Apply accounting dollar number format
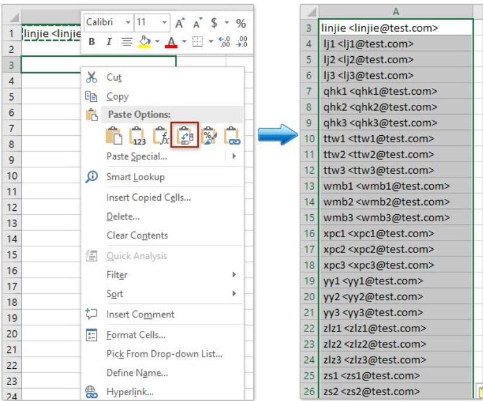483x401 pixels. point(214,22)
